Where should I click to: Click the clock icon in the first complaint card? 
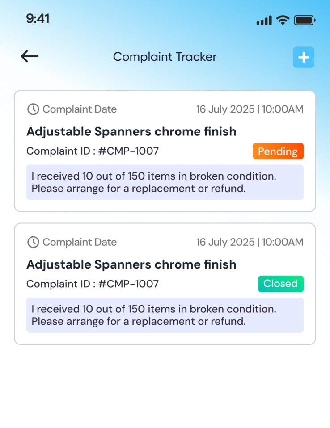click(33, 109)
